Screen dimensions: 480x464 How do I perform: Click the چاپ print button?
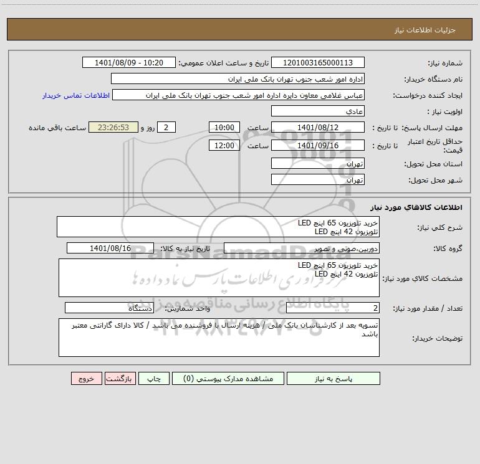(154, 379)
